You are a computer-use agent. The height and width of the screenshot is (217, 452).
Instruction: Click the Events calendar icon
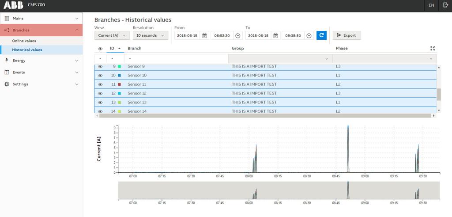[x=7, y=72]
